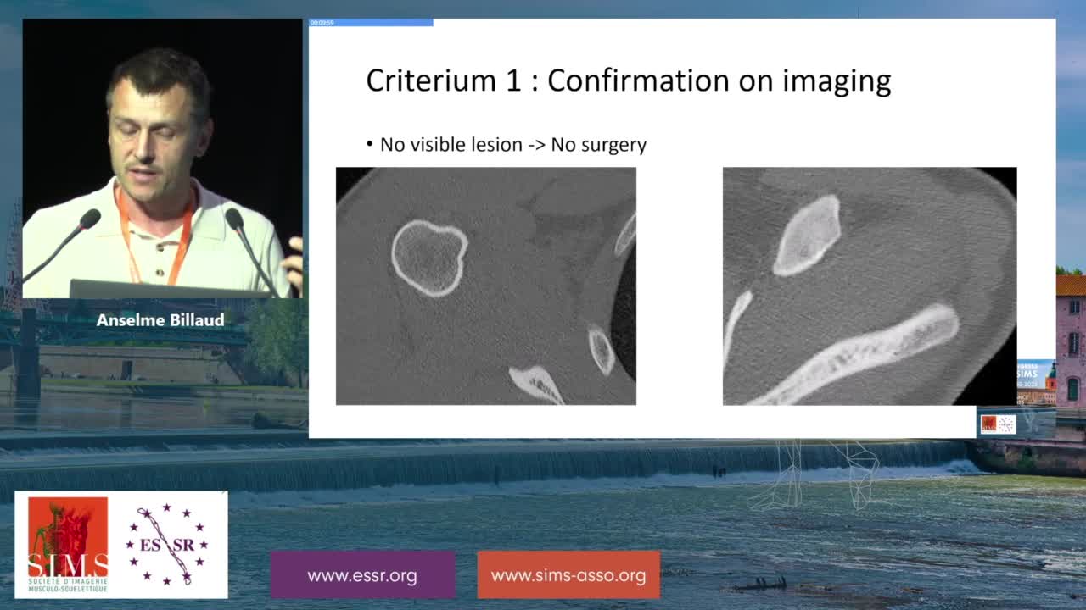This screenshot has width=1086, height=610.
Task: Click the small logo at slide corner
Action: coord(998,424)
